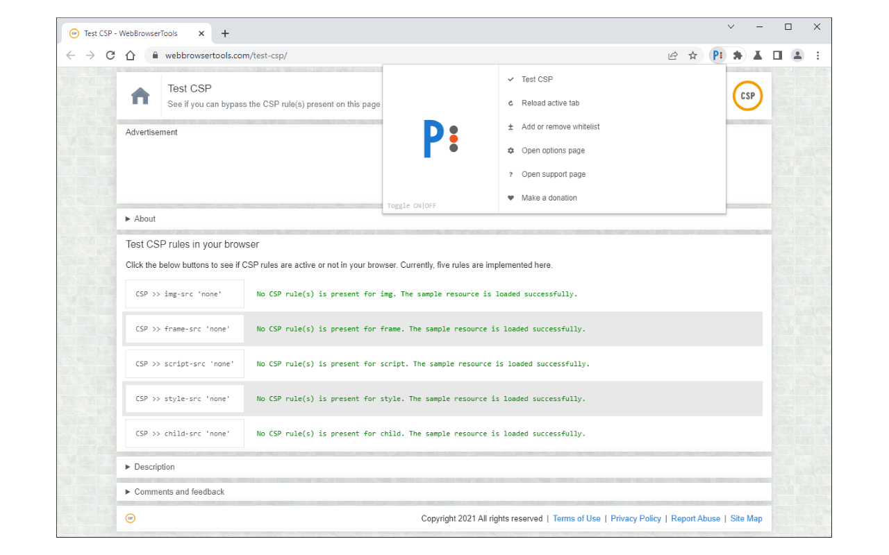This screenshot has width=889, height=555.
Task: Click the orange CSP logo badge
Action: [747, 96]
